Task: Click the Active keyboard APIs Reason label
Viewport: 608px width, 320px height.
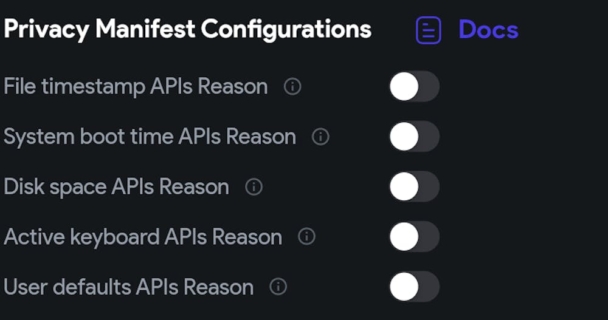Action: coord(143,236)
